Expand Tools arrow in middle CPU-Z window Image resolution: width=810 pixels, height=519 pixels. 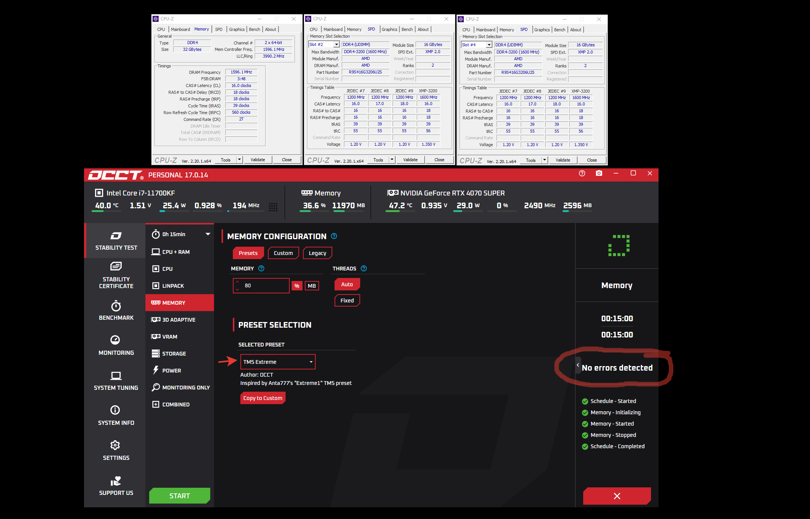coord(392,160)
